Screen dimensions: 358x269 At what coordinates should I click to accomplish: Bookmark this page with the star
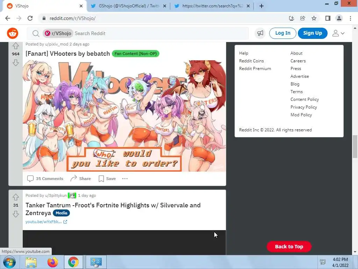pyautogui.click(x=314, y=18)
